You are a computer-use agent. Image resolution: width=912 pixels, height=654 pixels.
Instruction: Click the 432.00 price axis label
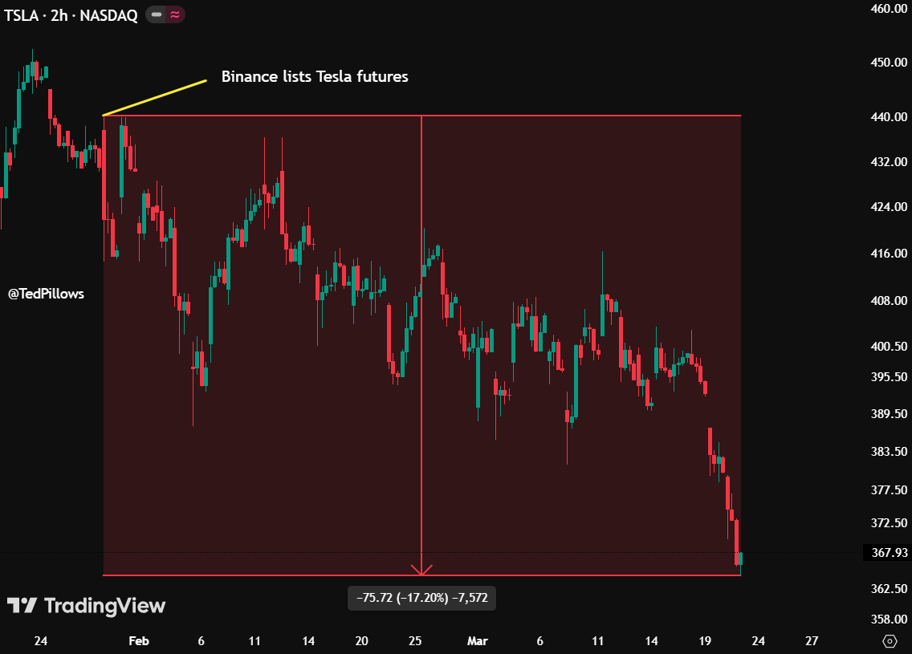point(889,161)
